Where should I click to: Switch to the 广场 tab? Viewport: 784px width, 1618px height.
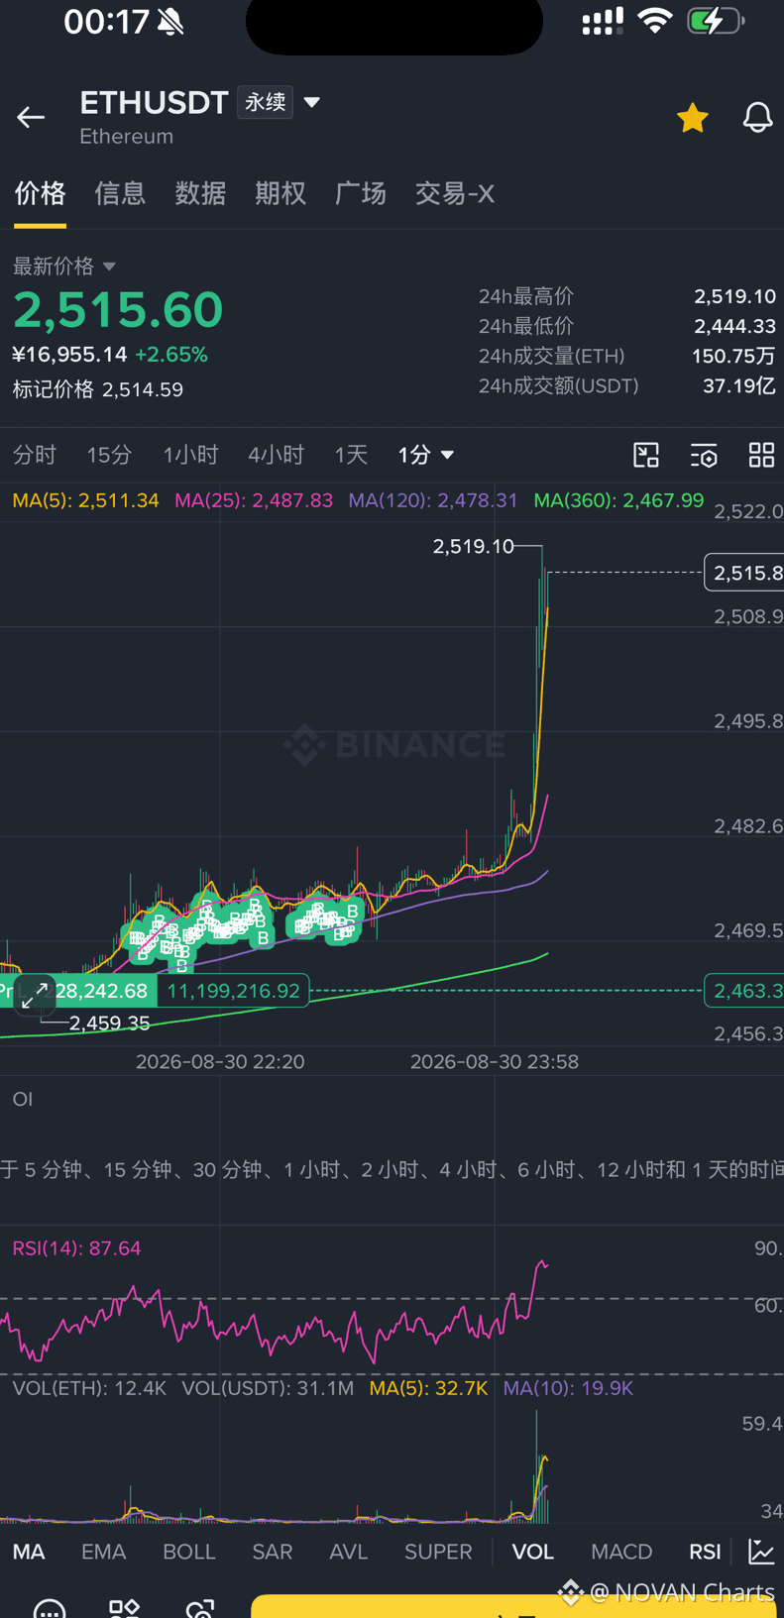coord(361,193)
